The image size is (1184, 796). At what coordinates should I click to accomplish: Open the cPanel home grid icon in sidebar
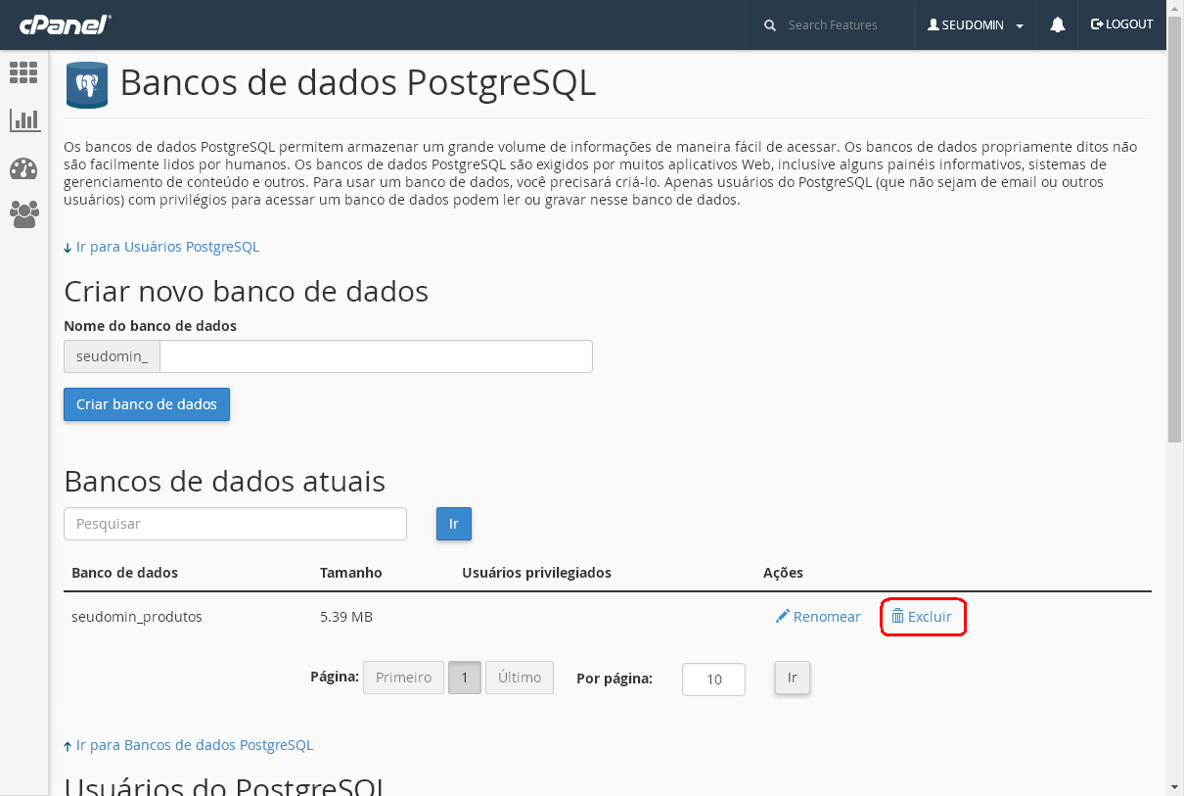(x=23, y=72)
